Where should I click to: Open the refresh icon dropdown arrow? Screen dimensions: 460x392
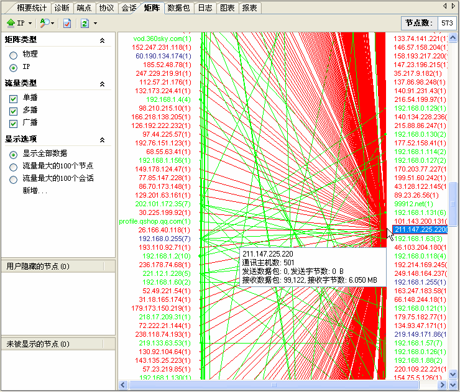95,23
